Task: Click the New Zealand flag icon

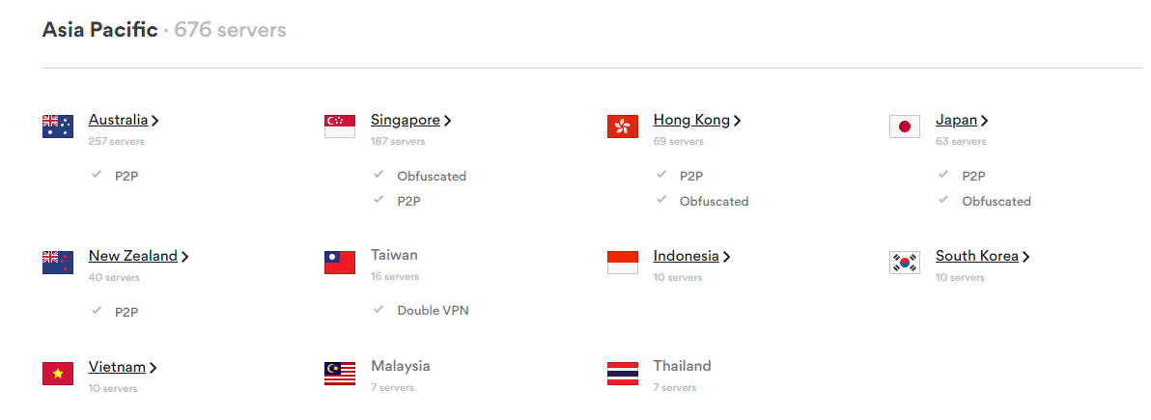Action: point(58,262)
